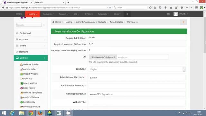206x116 pixels.
Task: Expand the Domains sidebar section
Action: tap(31, 52)
